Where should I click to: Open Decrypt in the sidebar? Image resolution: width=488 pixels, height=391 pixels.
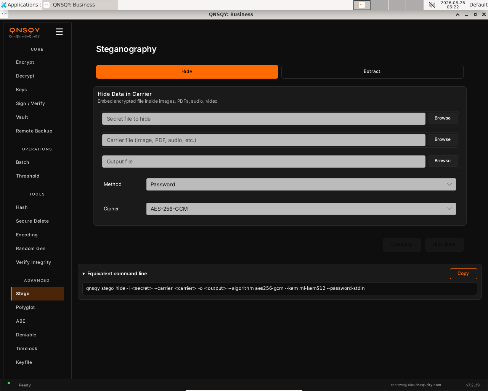click(x=37, y=76)
